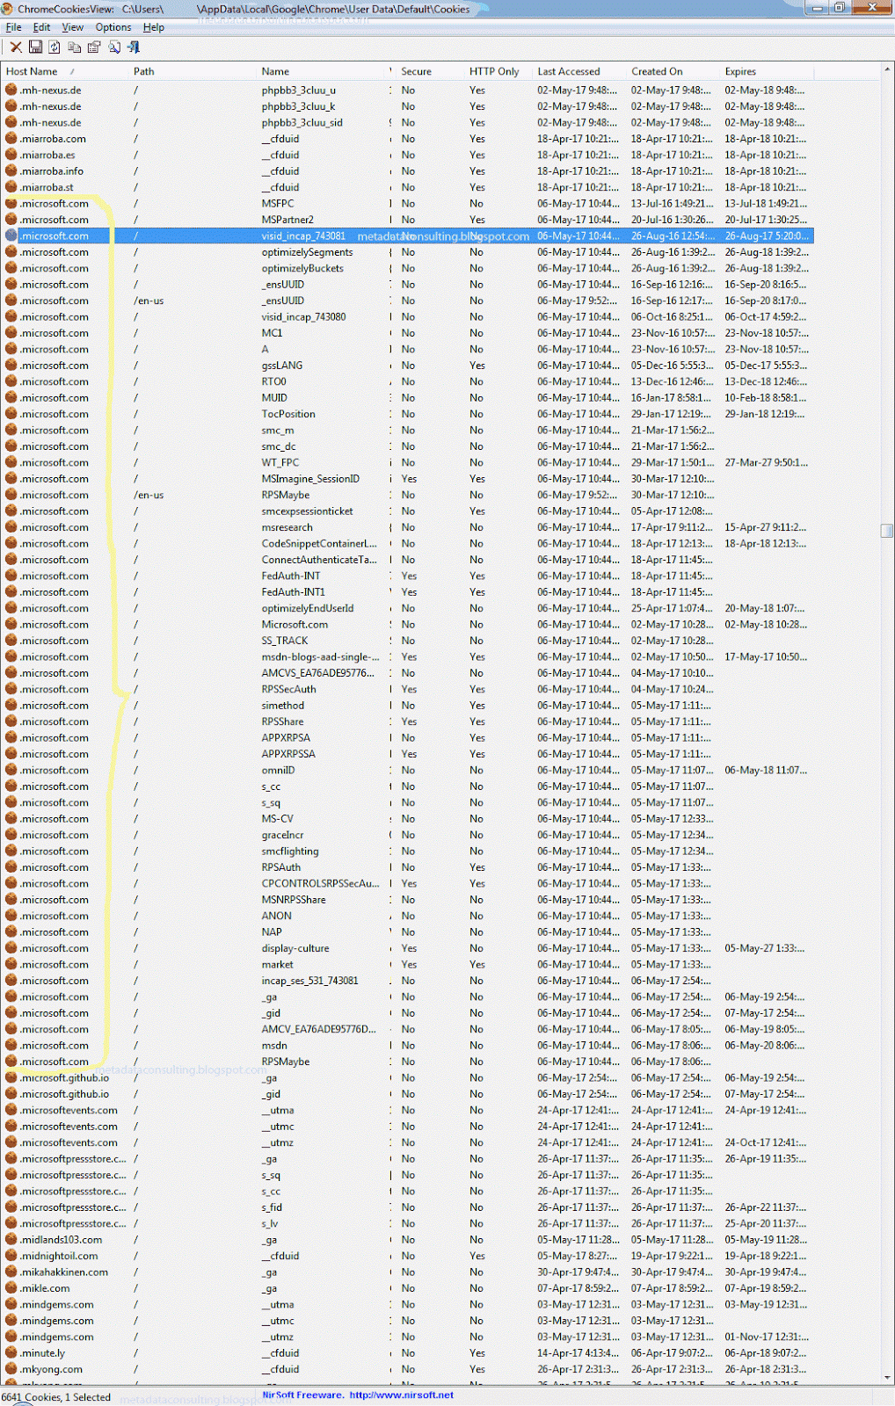
Task: Select the optimizelyBuckets cookie name
Action: click(302, 268)
